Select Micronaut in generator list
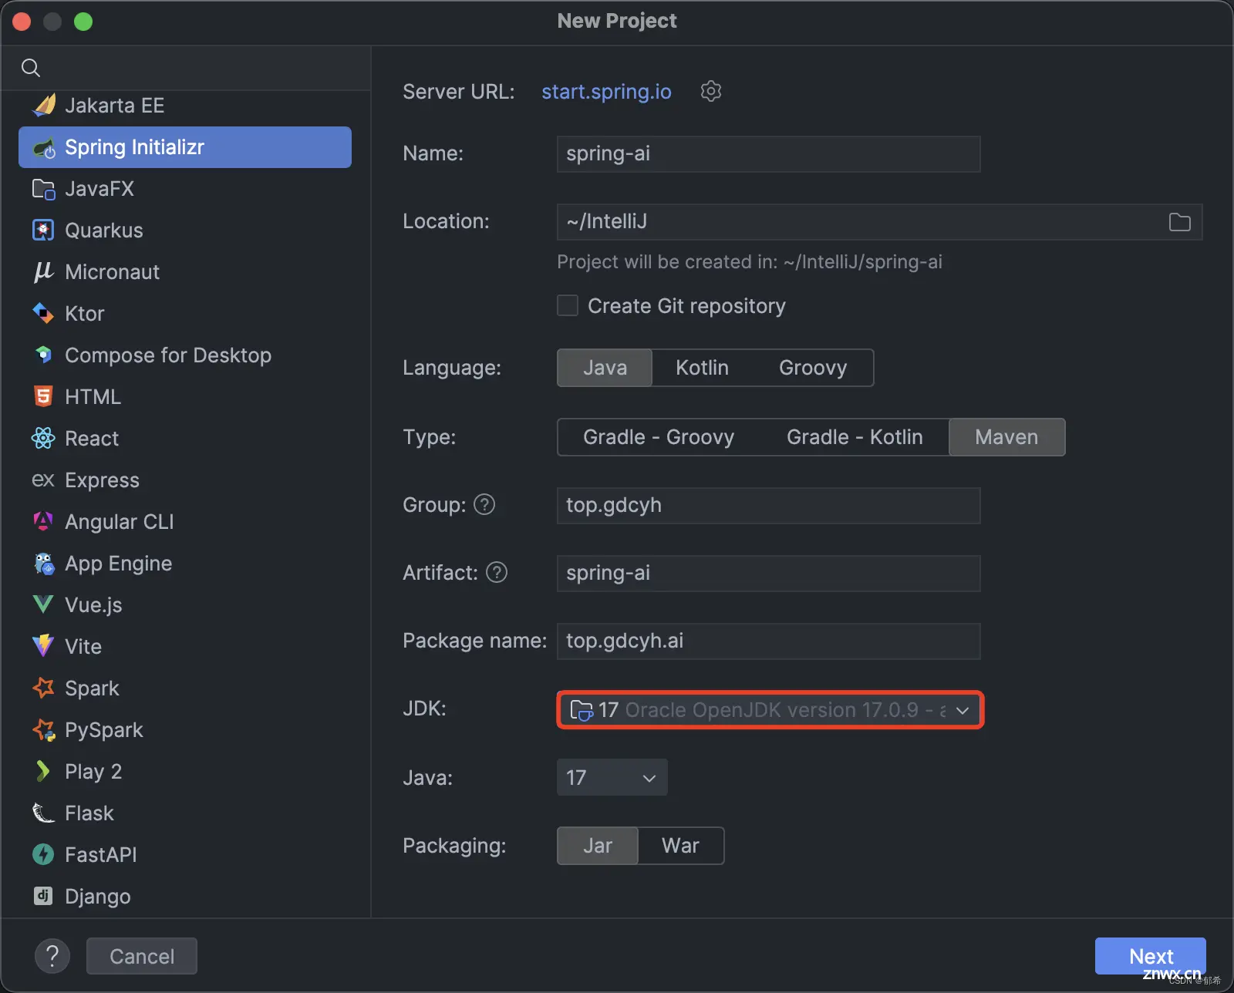 tap(185, 272)
